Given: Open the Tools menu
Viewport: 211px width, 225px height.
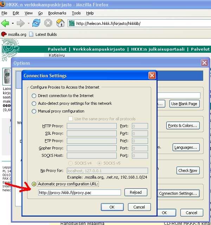Looking at the screenshot, I should pyautogui.click(x=76, y=13).
